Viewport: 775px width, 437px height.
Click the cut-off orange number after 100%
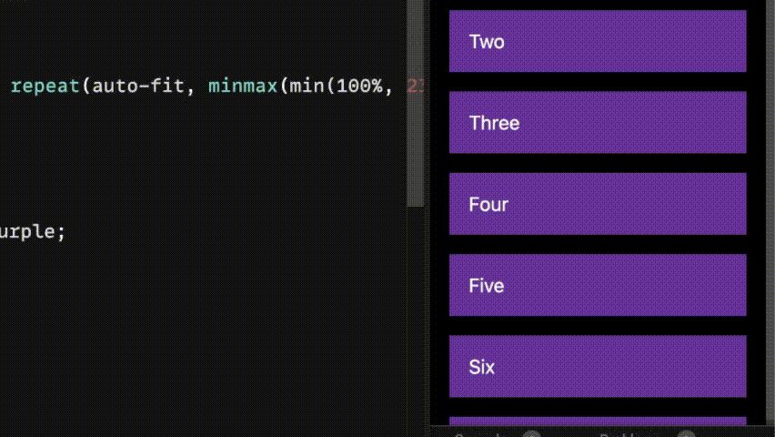click(415, 86)
